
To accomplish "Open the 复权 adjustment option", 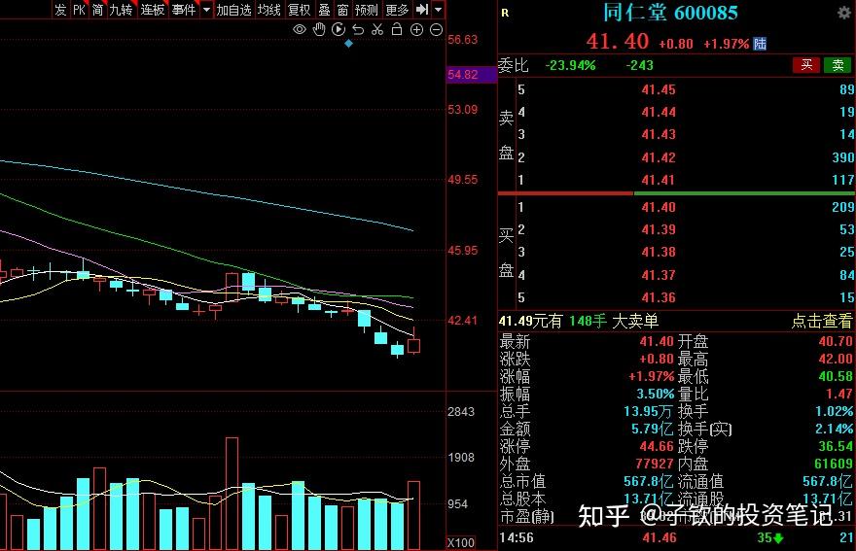I will [300, 10].
